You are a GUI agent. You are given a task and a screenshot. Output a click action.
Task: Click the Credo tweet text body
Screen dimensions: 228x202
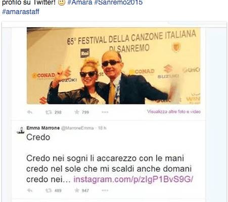(x=109, y=158)
